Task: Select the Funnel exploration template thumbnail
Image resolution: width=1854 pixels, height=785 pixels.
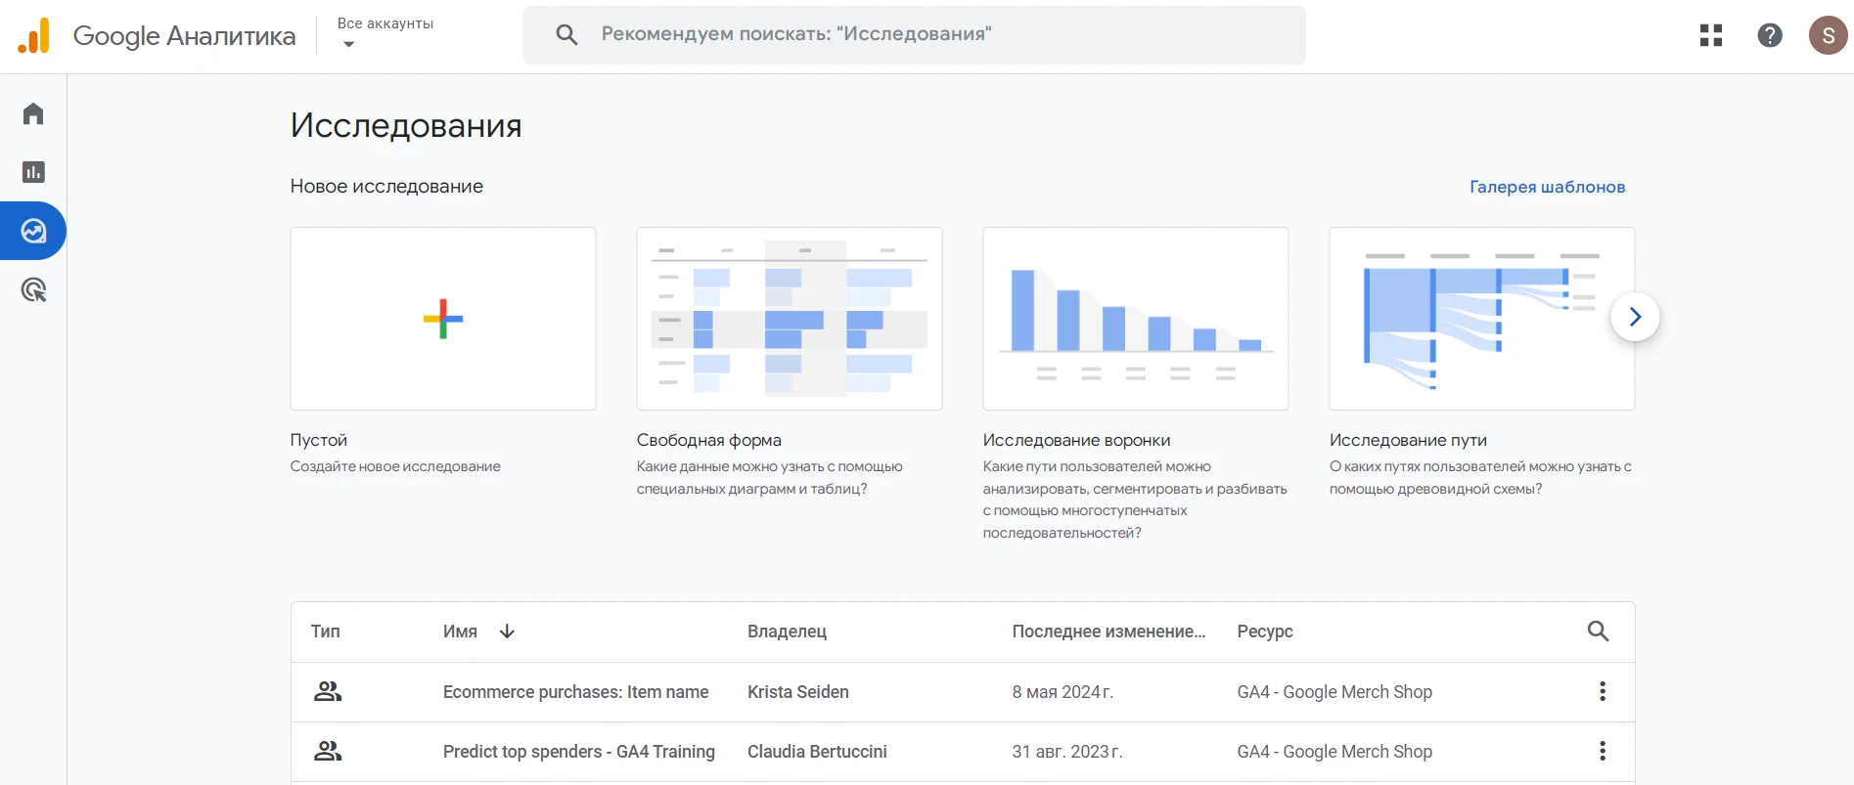Action: pos(1136,319)
